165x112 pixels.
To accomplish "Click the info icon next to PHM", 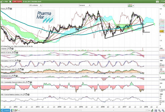I will (x=10, y=2).
